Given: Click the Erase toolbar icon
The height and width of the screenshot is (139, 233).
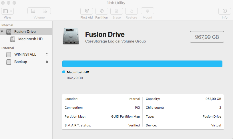Looking at the screenshot, I should pyautogui.click(x=117, y=11).
